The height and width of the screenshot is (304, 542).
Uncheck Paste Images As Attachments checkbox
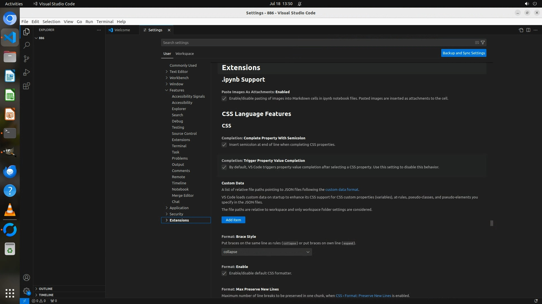click(x=224, y=99)
